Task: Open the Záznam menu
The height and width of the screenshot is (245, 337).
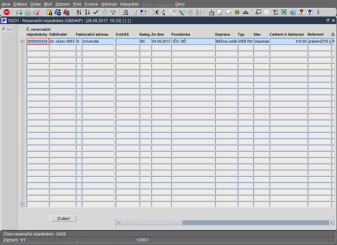Action: pyautogui.click(x=62, y=4)
